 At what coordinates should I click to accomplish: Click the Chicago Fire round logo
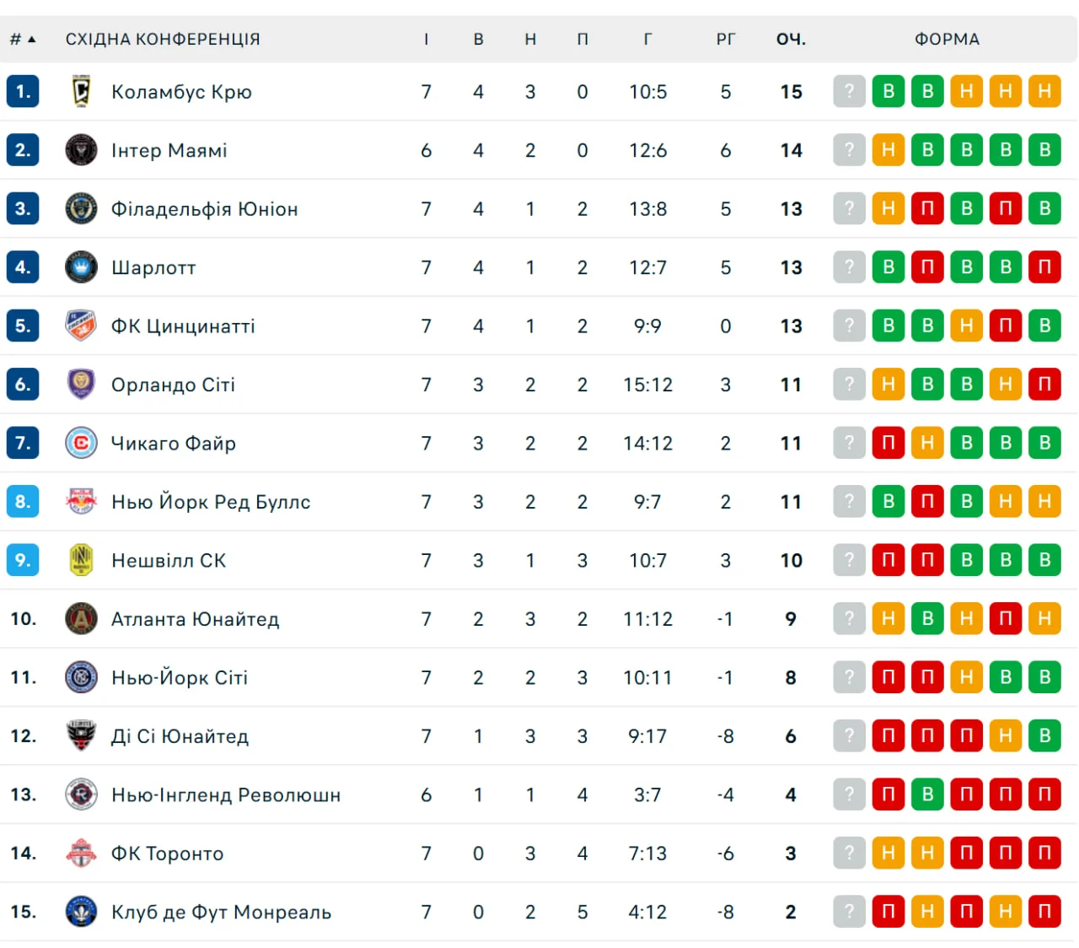tap(81, 443)
